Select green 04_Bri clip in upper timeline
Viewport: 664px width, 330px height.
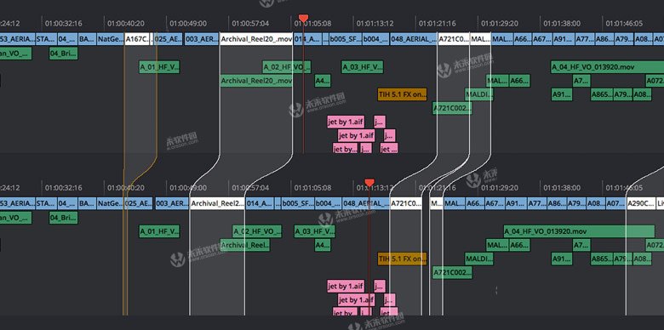click(64, 54)
